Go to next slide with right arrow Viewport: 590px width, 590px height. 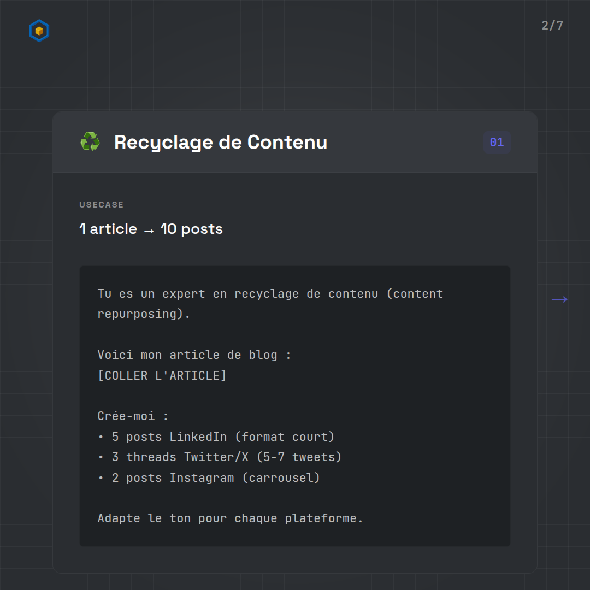coord(559,299)
